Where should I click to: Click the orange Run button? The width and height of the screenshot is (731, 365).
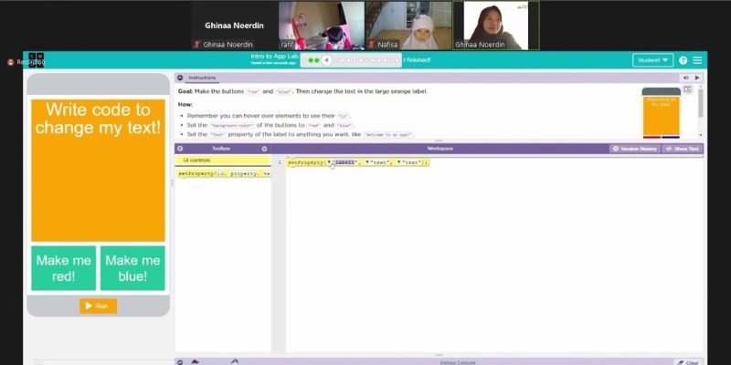(x=98, y=306)
